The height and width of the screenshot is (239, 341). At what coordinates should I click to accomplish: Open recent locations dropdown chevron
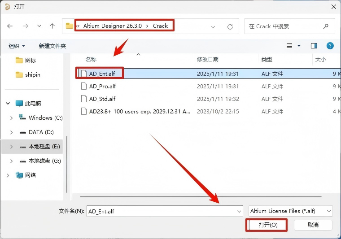tap(39, 26)
